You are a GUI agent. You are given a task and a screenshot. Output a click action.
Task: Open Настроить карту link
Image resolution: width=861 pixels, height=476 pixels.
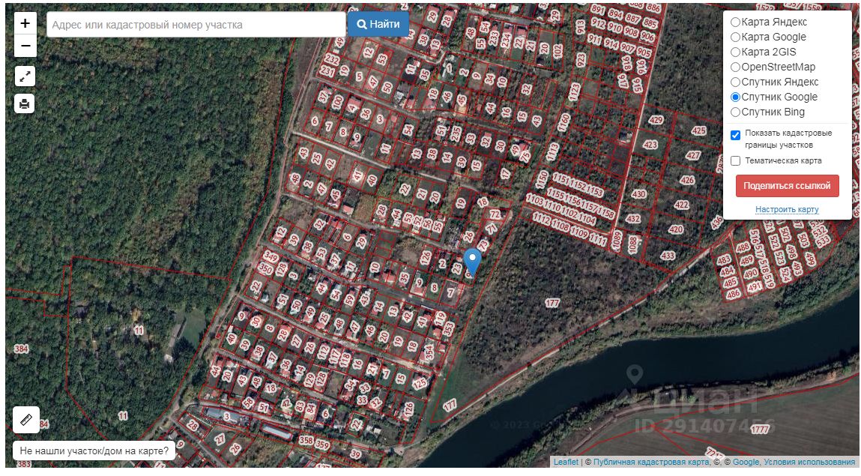coord(787,209)
